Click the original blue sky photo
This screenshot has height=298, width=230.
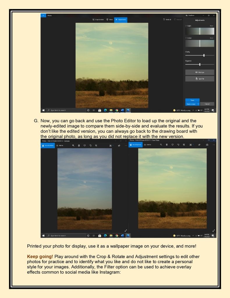coord(85,189)
